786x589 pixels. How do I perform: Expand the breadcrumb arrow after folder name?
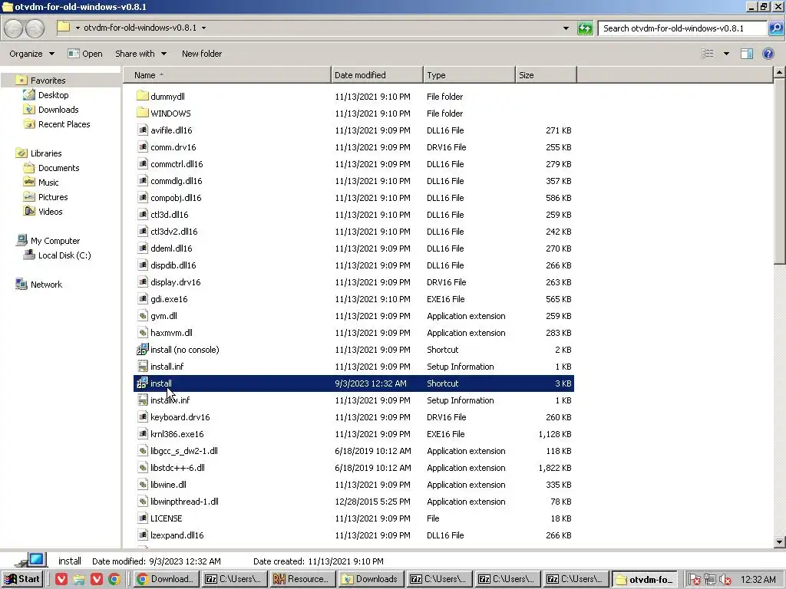click(x=203, y=28)
